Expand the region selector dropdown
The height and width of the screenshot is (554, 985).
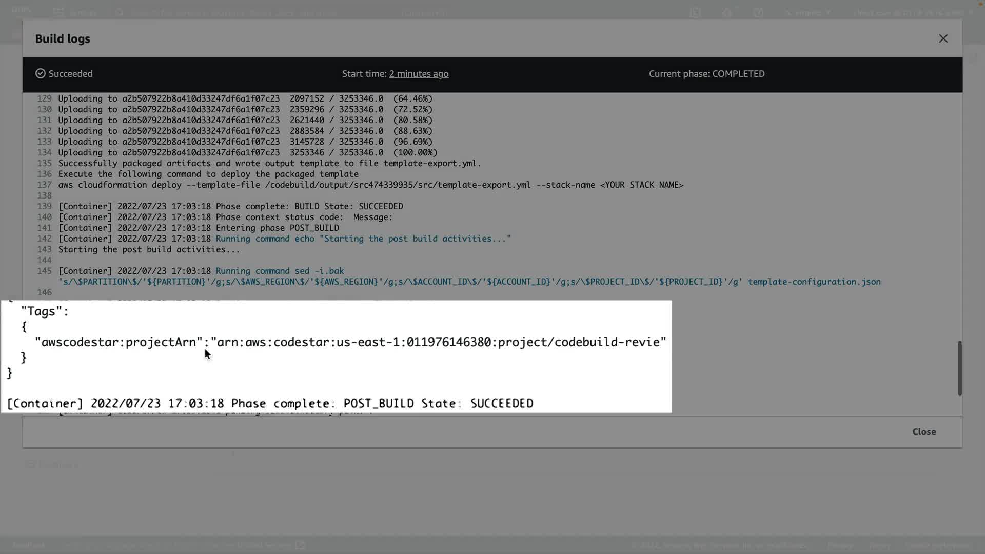coord(809,13)
